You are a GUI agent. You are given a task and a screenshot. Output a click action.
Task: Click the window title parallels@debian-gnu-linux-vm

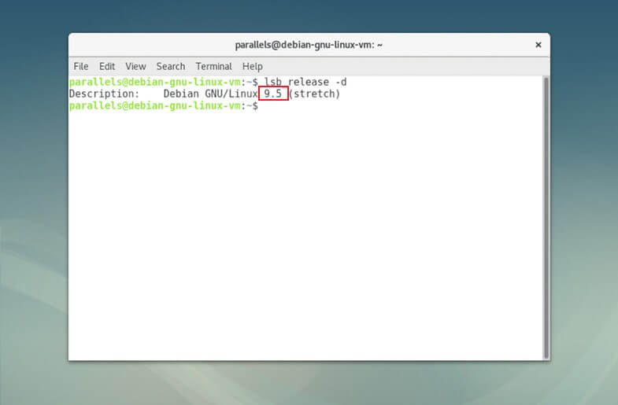309,45
